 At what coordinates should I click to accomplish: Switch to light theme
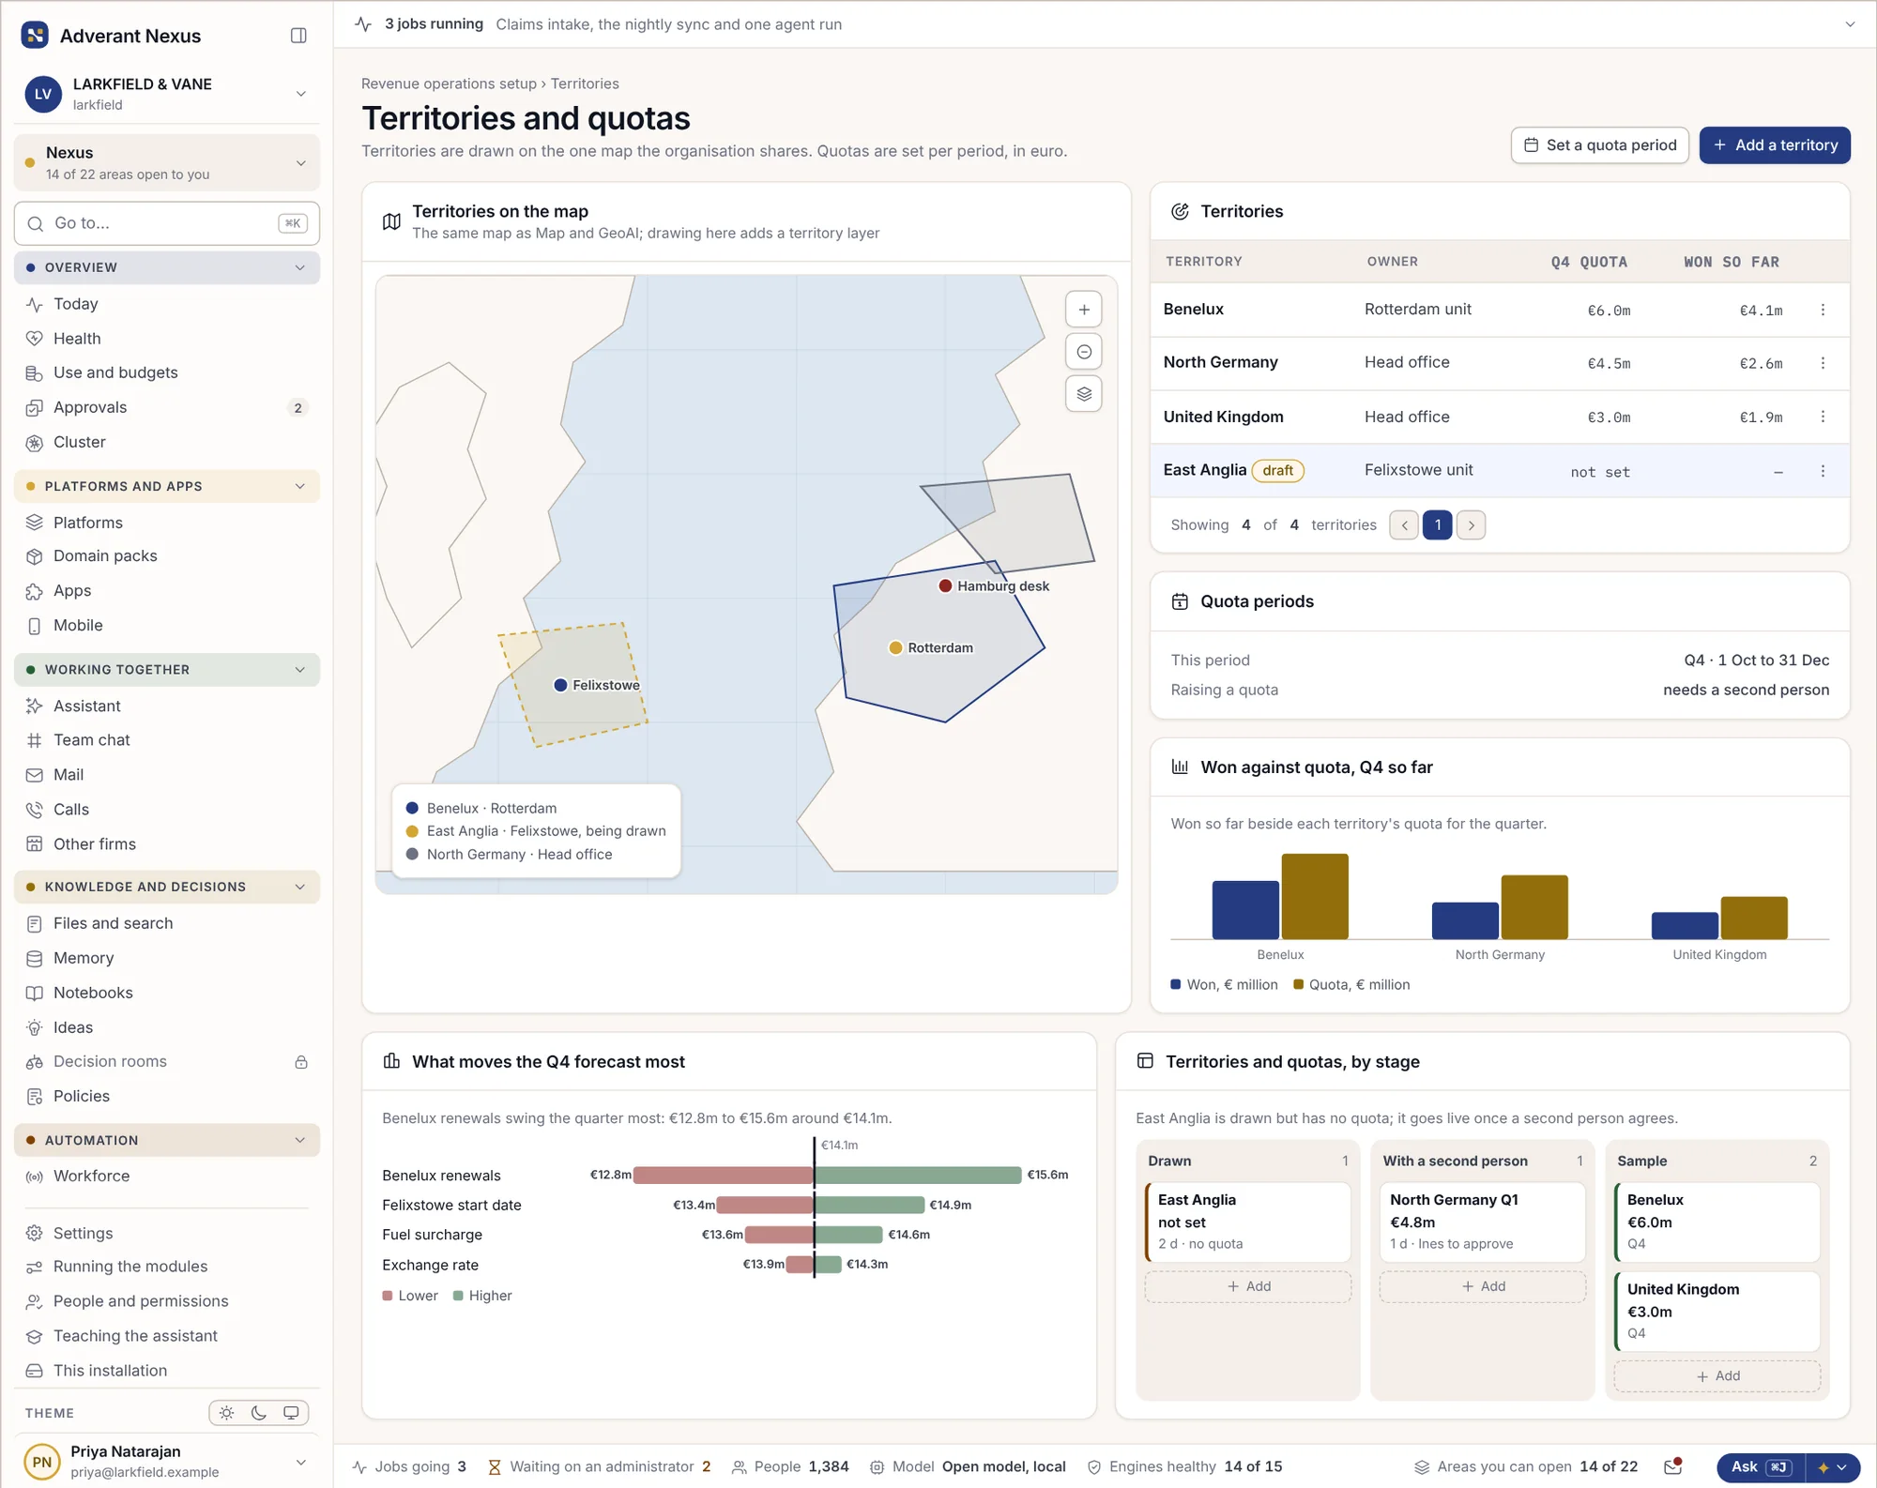click(x=226, y=1413)
